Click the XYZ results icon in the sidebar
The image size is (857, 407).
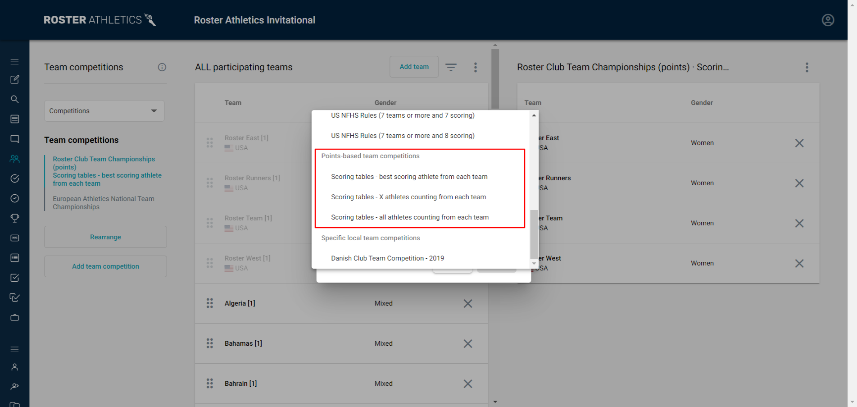click(x=14, y=238)
